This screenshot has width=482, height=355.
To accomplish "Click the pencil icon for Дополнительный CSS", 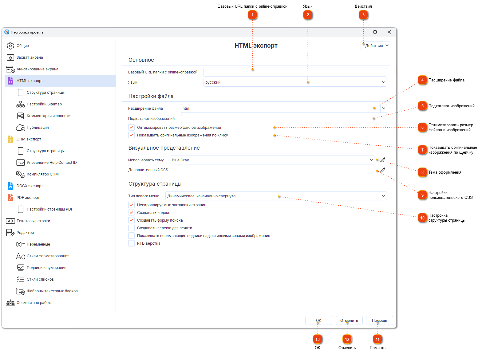I will click(383, 170).
